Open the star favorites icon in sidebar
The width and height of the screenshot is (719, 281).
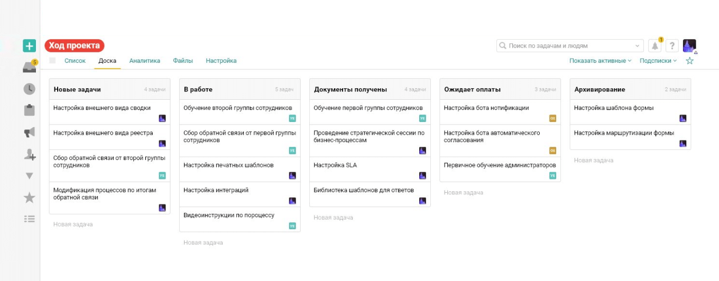tap(29, 198)
